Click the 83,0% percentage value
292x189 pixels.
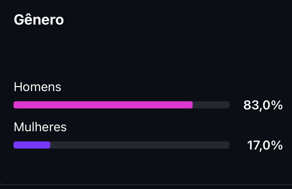[x=263, y=105]
